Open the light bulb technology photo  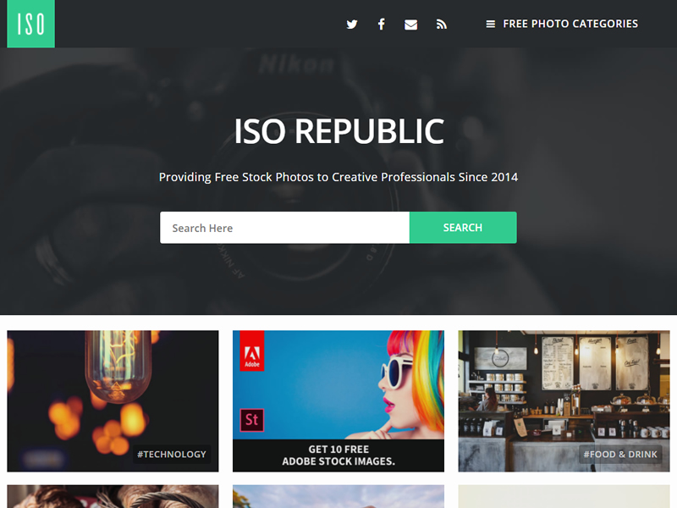(113, 400)
